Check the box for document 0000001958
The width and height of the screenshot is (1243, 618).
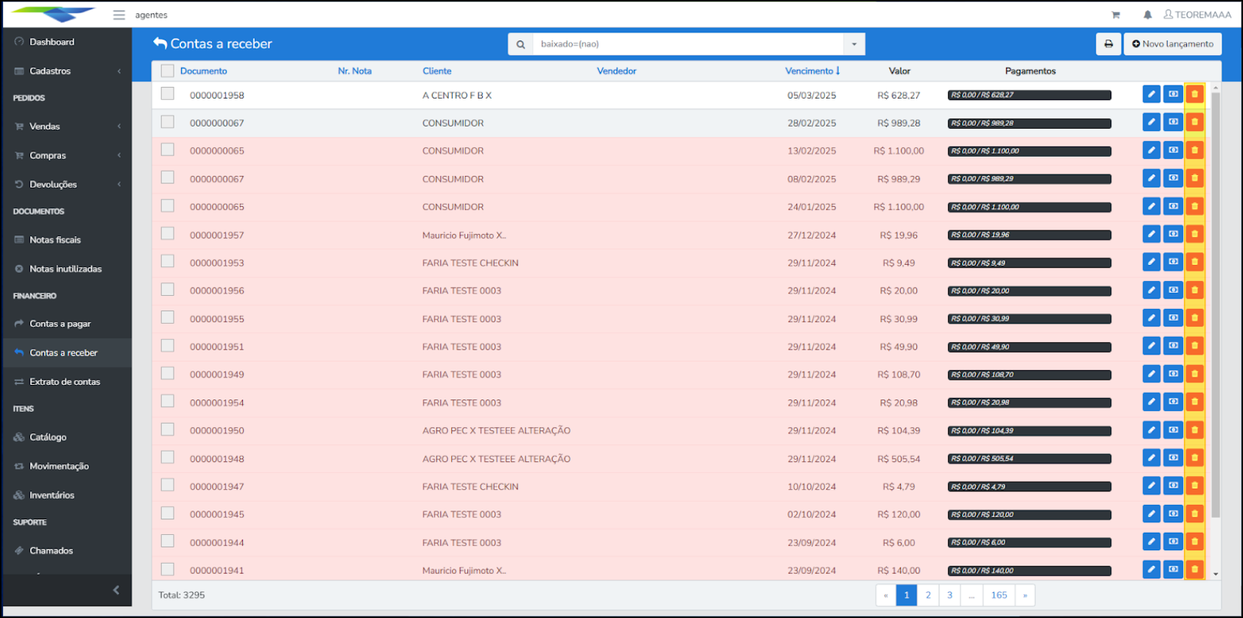[x=168, y=93]
